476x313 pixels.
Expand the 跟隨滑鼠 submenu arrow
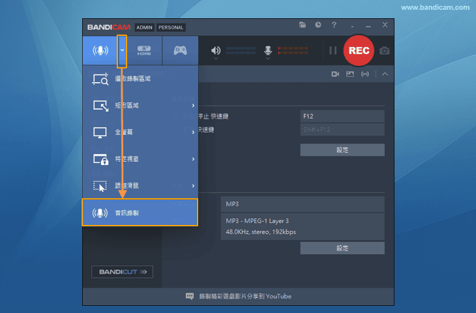(x=193, y=186)
